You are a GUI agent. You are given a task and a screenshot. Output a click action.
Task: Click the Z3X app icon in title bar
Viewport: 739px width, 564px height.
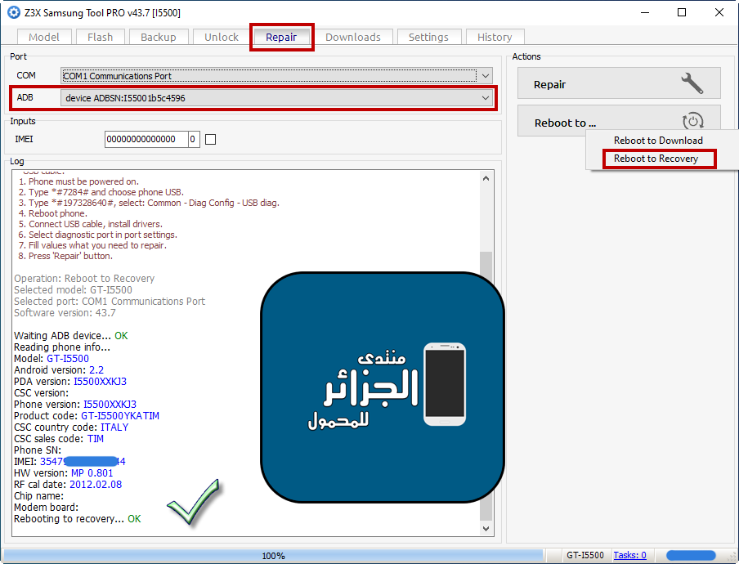pyautogui.click(x=13, y=12)
